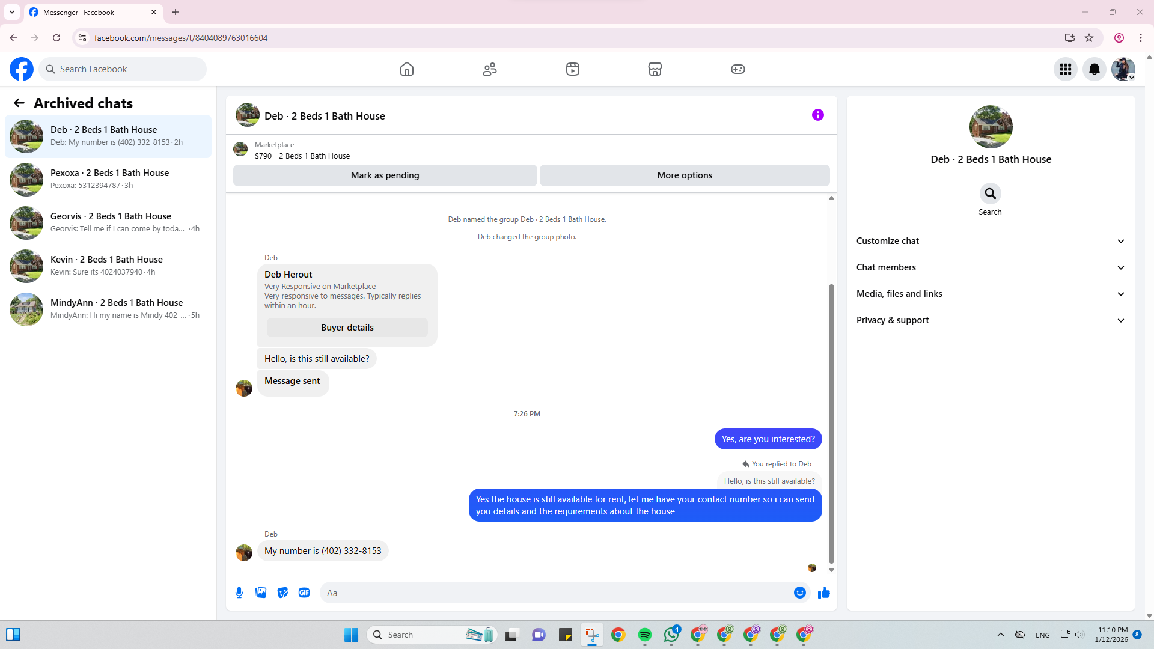Open the GIF picker
1154x649 pixels.
pyautogui.click(x=304, y=593)
